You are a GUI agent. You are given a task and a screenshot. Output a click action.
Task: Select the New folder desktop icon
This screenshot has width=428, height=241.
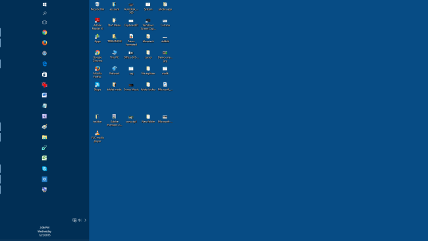tap(148, 119)
